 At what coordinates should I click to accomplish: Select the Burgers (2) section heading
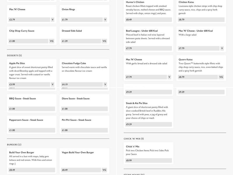click(x=14, y=145)
